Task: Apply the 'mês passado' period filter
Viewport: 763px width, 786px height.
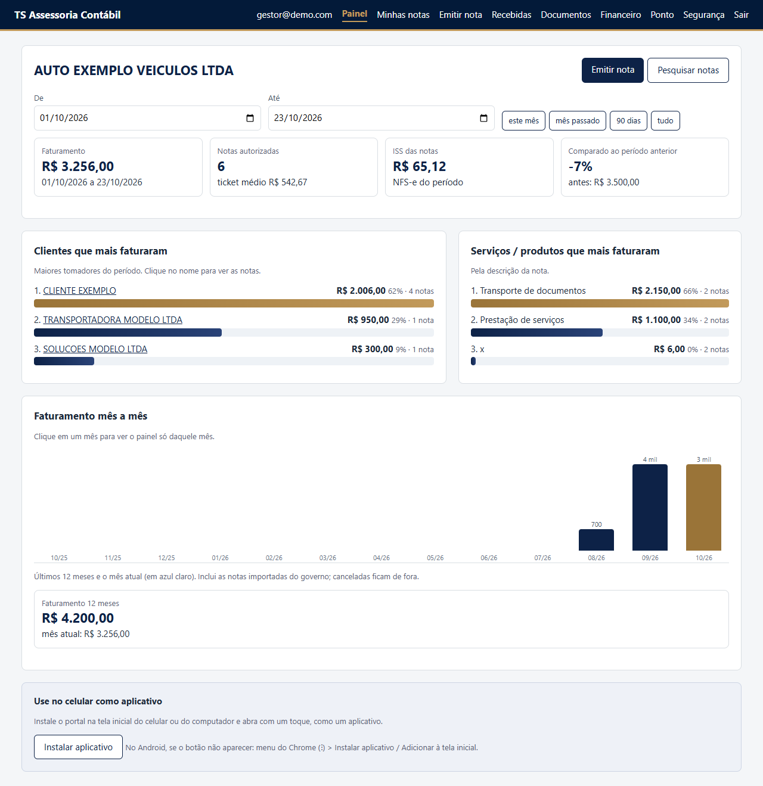Action: click(578, 120)
